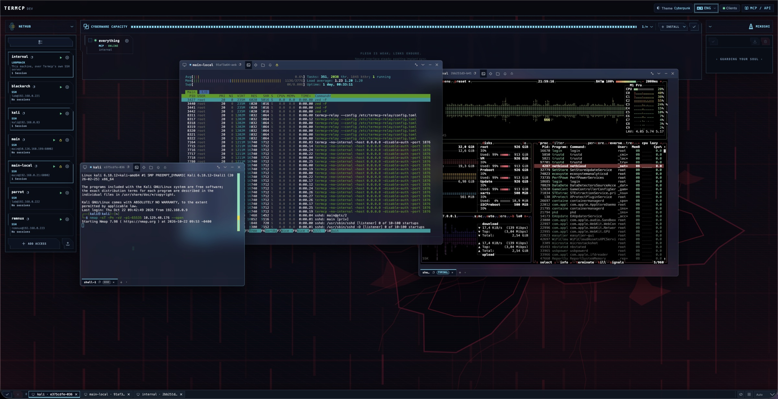Click the kali terminal scrollbar
This screenshot has width=778, height=399.
coord(239,202)
